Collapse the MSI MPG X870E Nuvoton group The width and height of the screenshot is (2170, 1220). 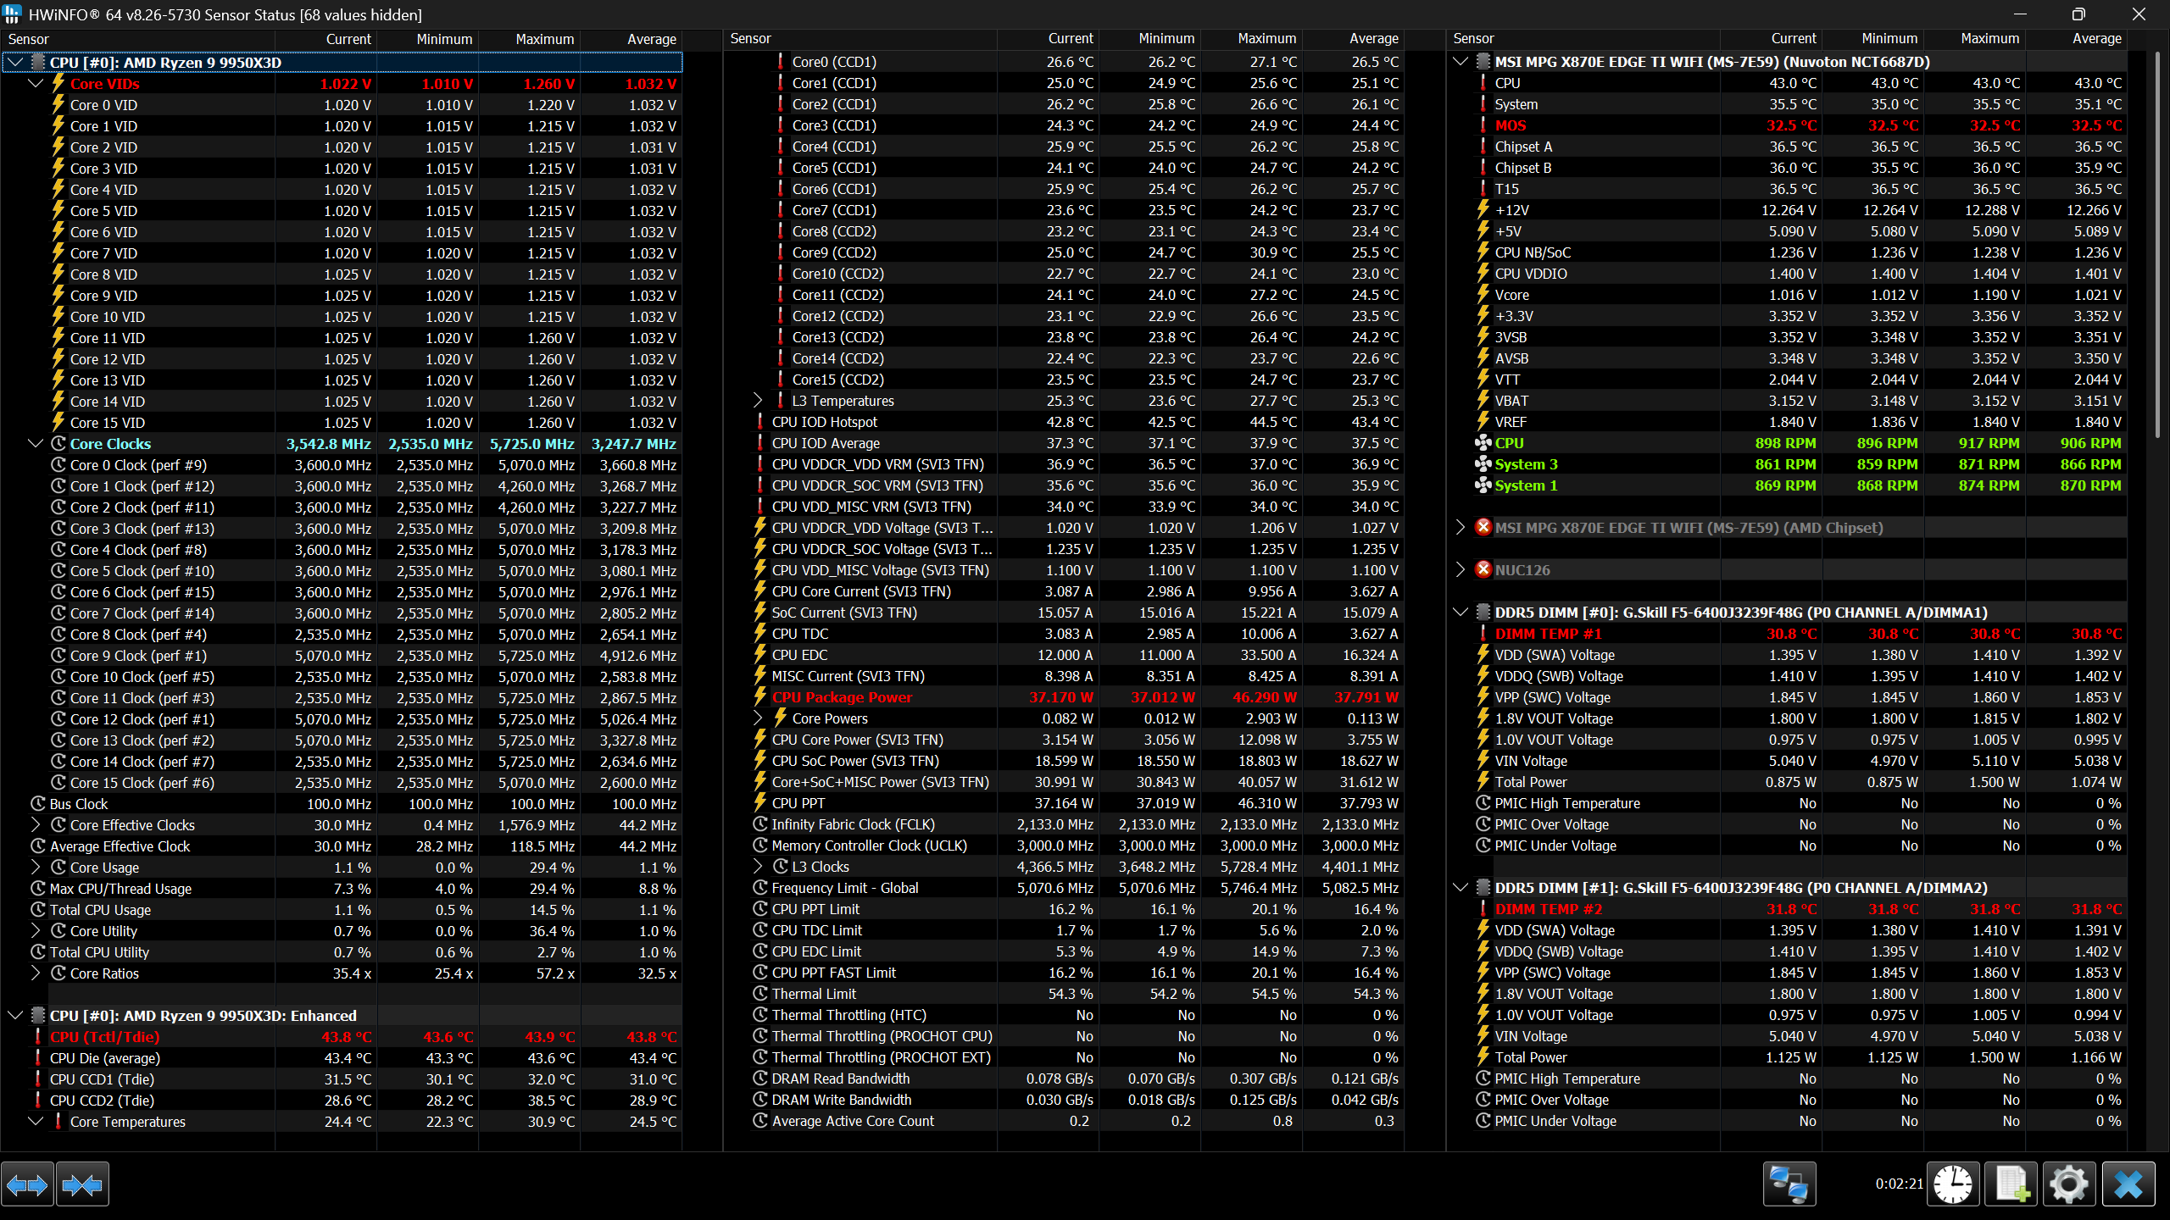[x=1460, y=62]
